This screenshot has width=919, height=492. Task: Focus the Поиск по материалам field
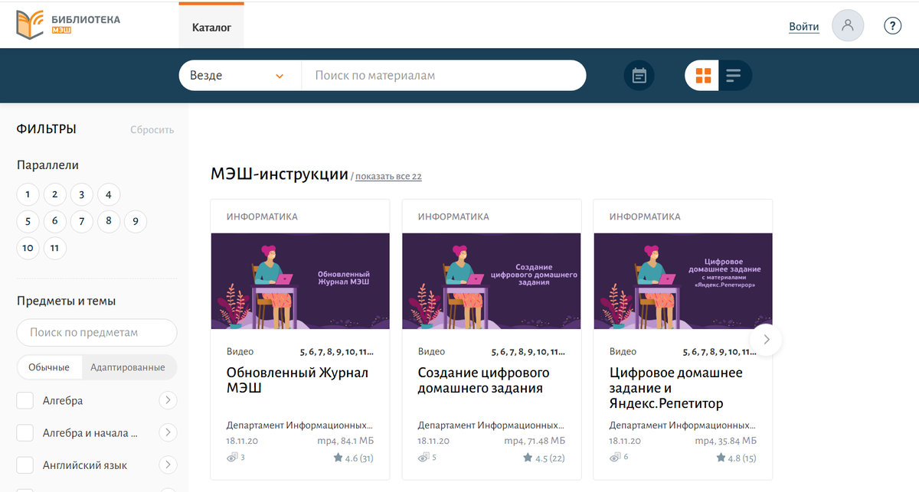444,76
